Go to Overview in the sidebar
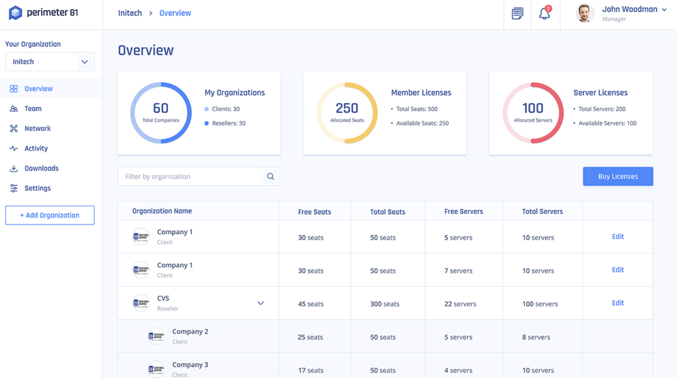The height and width of the screenshot is (378, 677). tap(38, 89)
